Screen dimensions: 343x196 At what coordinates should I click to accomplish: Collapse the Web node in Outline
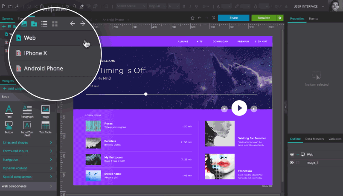pyautogui.click(x=297, y=155)
